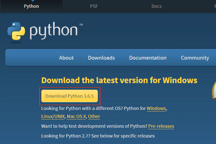Follow the Other platforms link
216x144 pixels.
click(94, 116)
